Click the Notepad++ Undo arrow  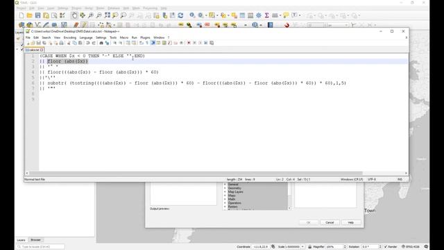pyautogui.click(x=88, y=43)
